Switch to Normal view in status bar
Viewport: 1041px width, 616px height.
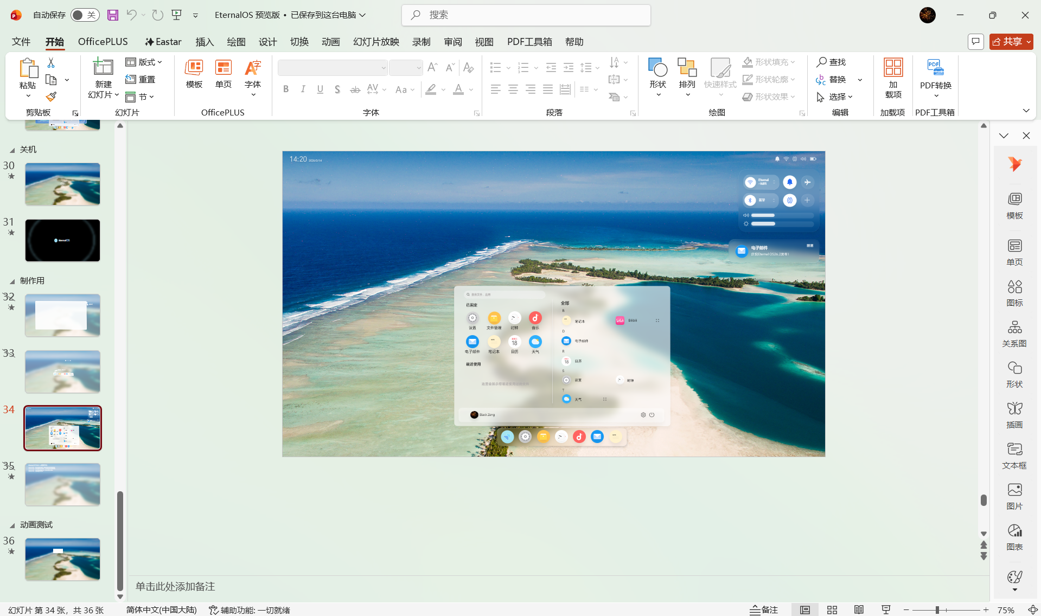[805, 610]
